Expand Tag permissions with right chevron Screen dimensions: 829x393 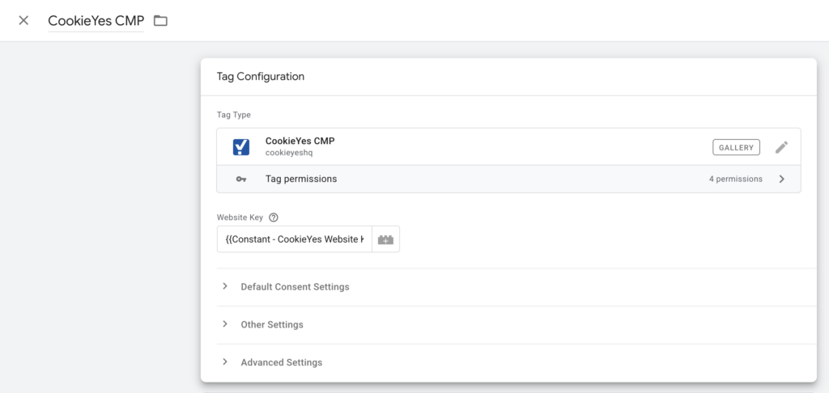(782, 179)
